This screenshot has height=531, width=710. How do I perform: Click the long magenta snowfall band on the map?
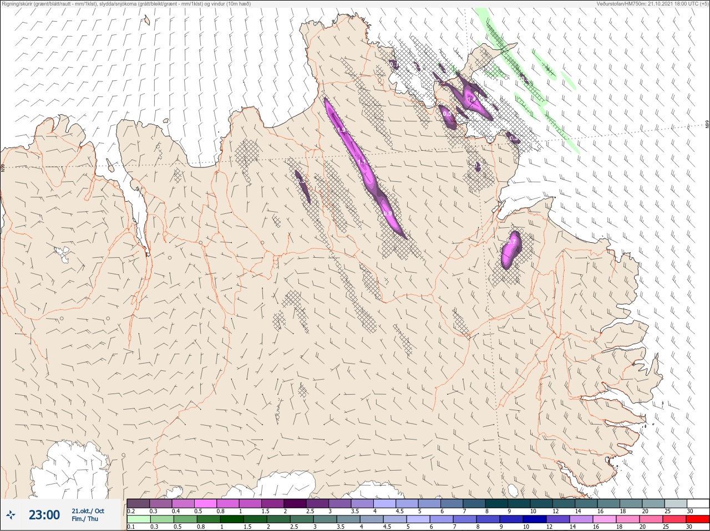pos(363,168)
